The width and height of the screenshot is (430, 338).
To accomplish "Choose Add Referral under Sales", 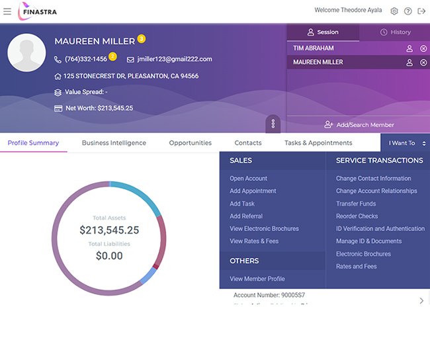I will point(246,216).
